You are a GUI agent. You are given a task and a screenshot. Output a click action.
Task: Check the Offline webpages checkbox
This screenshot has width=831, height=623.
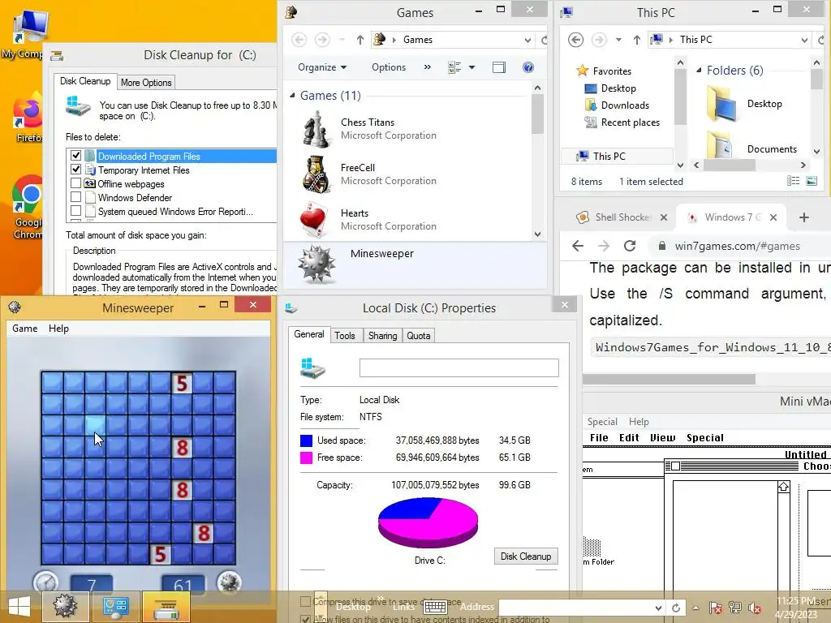click(75, 183)
